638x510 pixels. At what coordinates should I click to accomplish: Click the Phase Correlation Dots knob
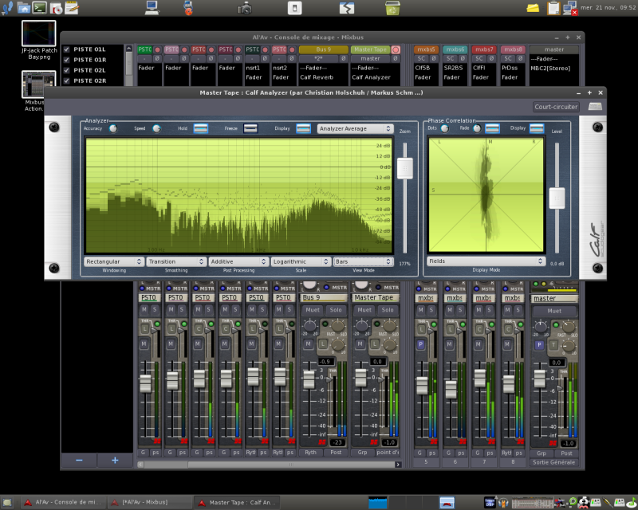[x=443, y=128]
